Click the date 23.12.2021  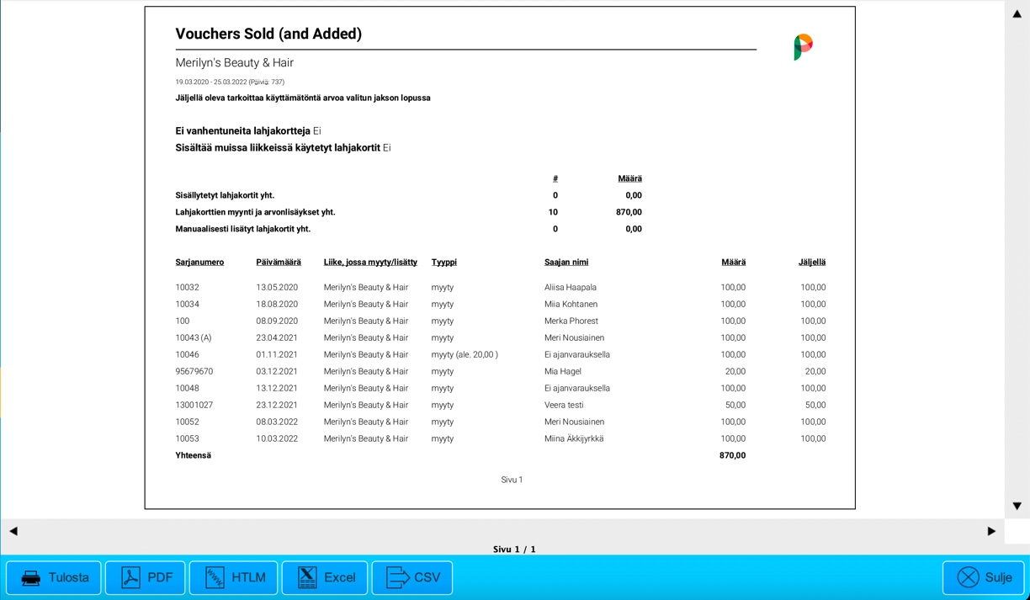(277, 406)
